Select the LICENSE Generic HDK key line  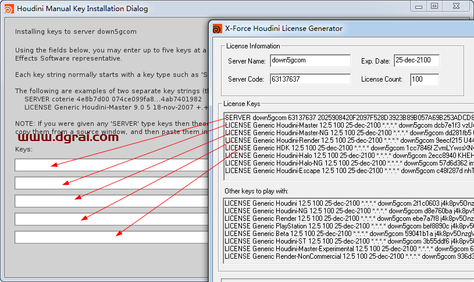[349, 148]
